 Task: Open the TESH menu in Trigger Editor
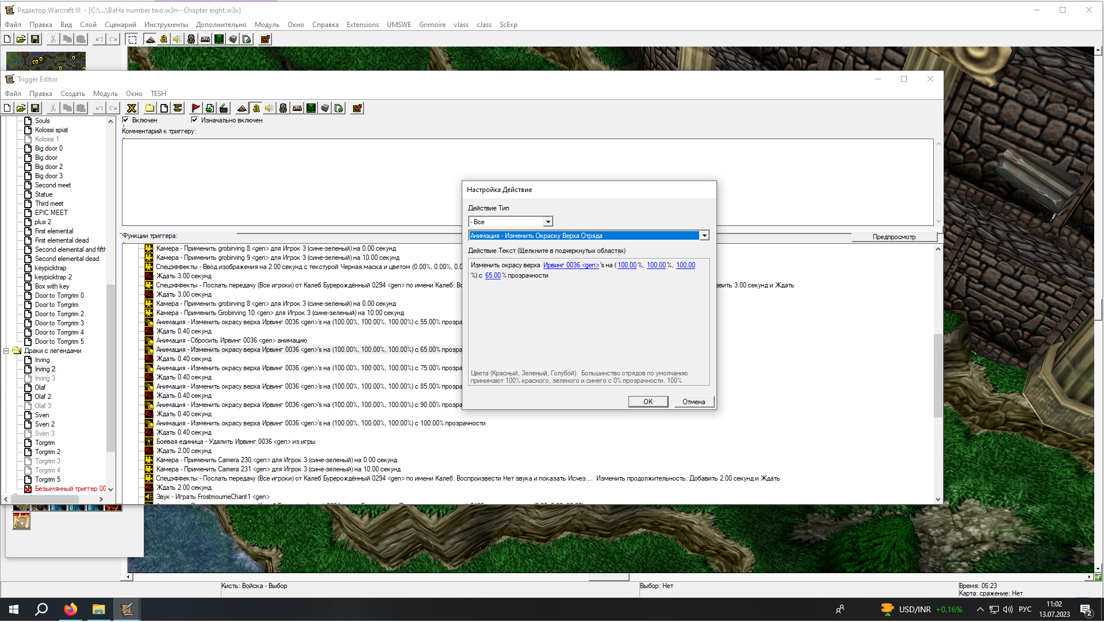[x=158, y=94]
